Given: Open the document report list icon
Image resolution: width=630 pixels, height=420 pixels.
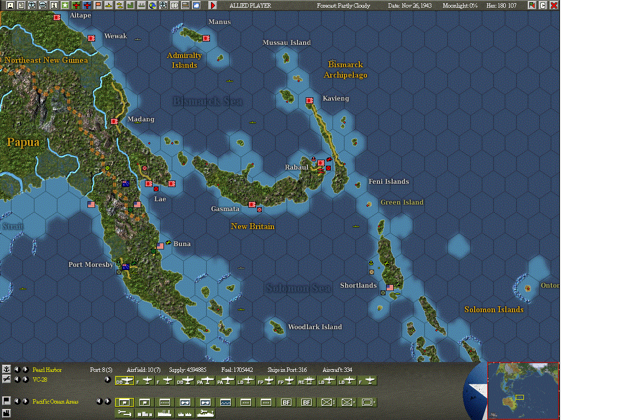Looking at the screenshot, I should [21, 5].
